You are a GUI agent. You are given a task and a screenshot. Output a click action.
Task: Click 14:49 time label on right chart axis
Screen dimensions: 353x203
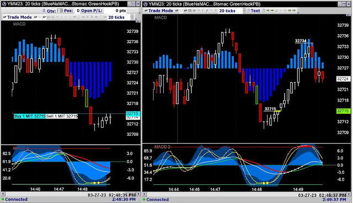(298, 190)
